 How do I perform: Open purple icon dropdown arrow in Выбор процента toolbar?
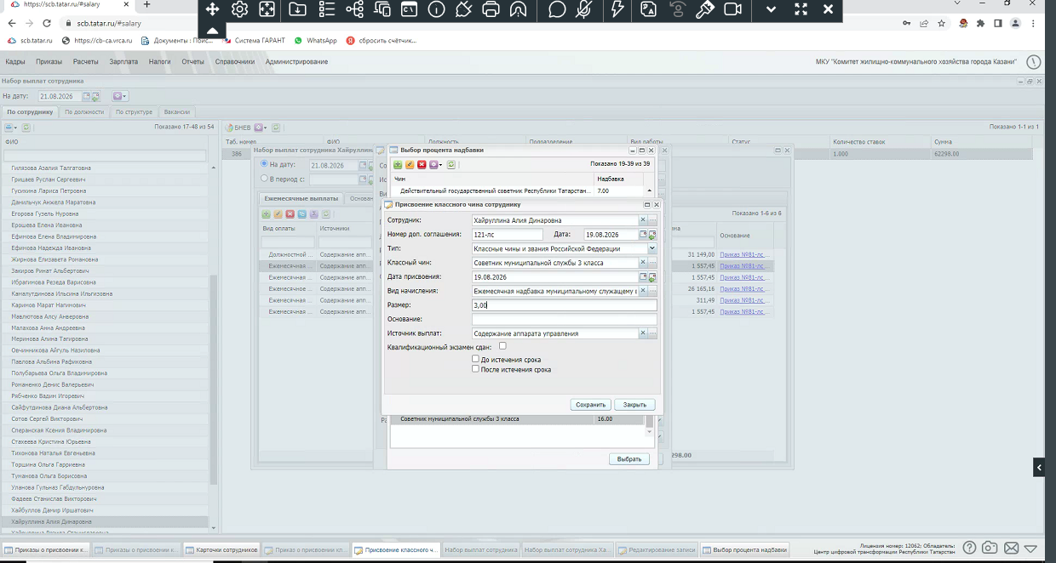click(441, 165)
